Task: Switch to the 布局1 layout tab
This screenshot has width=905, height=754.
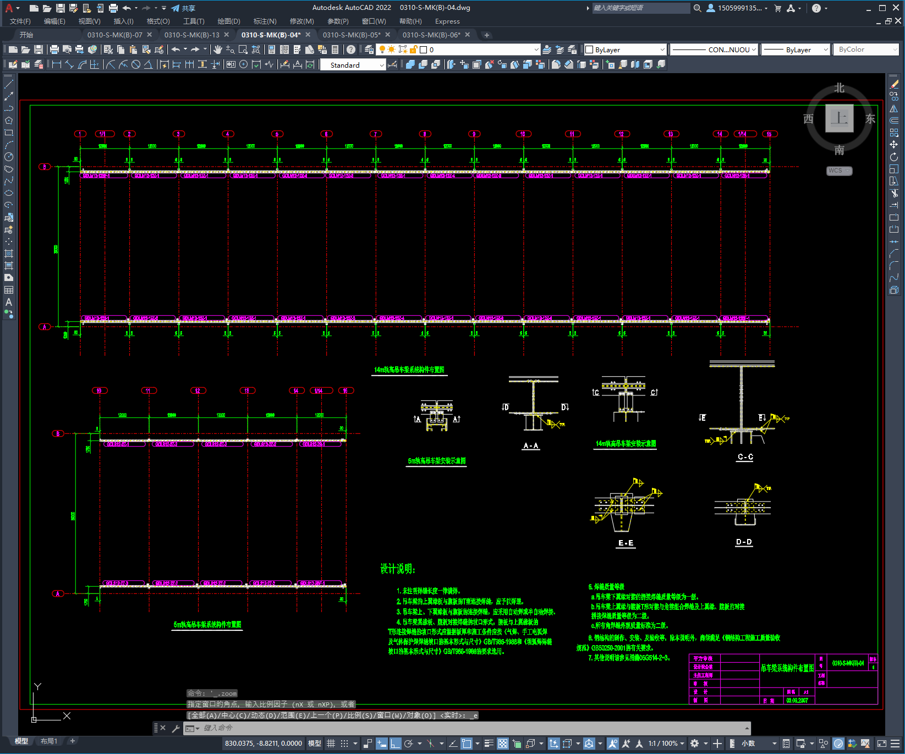Action: pyautogui.click(x=49, y=741)
